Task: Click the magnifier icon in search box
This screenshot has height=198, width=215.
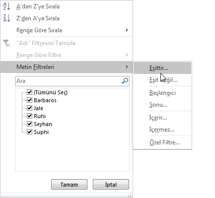Action: tap(125, 81)
